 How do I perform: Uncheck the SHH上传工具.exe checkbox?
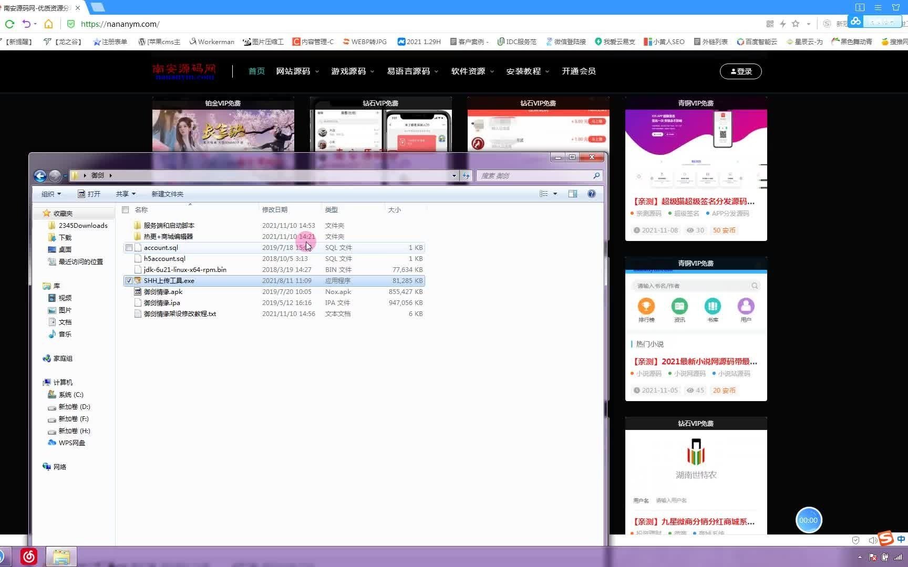[129, 280]
